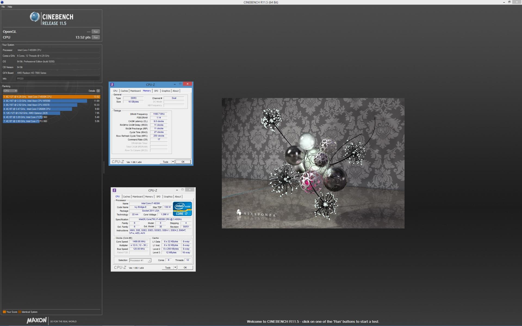Expand ranking Details arrow button
This screenshot has height=326, width=522.
pos(98,91)
